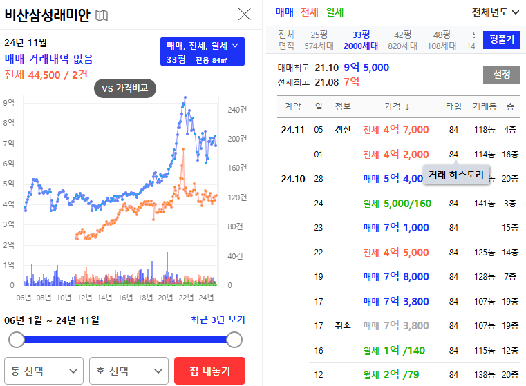Click the 전세 44,500 / 2건 summary
The height and width of the screenshot is (386, 526).
point(46,75)
